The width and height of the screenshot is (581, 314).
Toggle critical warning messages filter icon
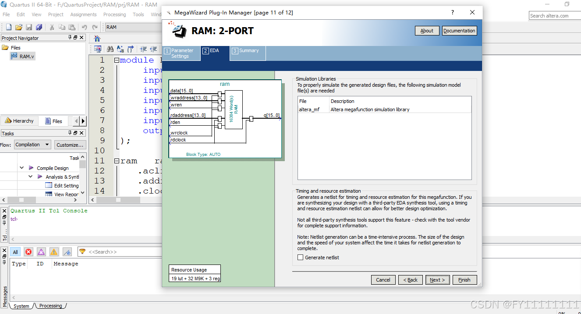pyautogui.click(x=41, y=252)
